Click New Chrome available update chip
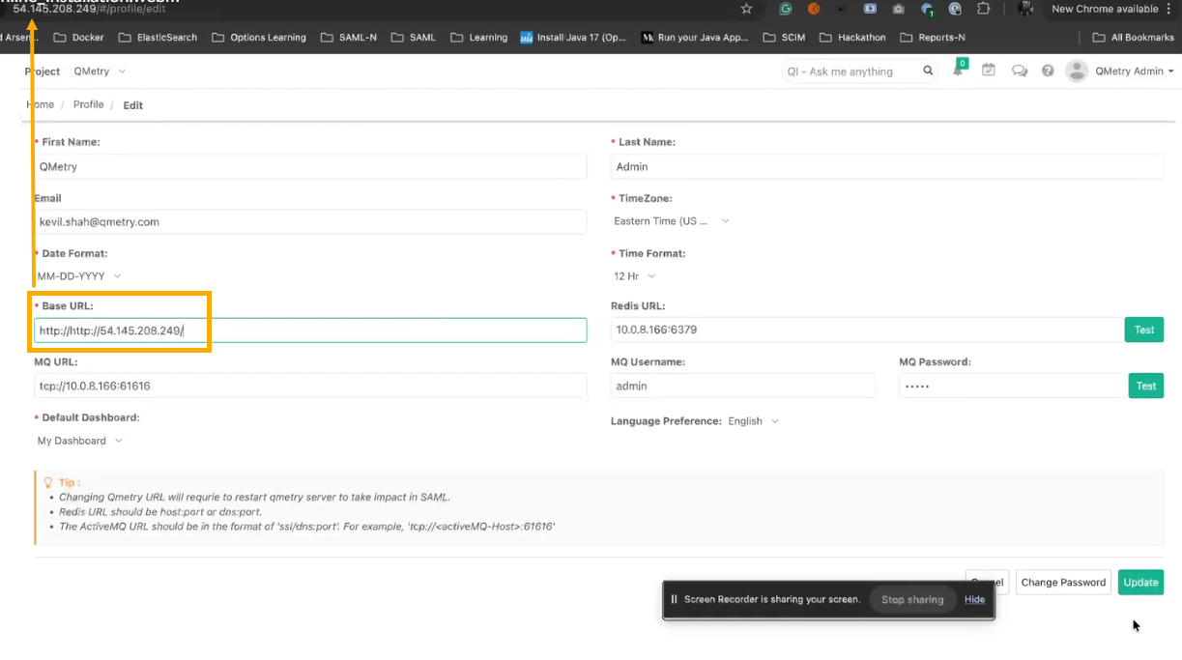This screenshot has width=1182, height=660. click(x=1105, y=9)
